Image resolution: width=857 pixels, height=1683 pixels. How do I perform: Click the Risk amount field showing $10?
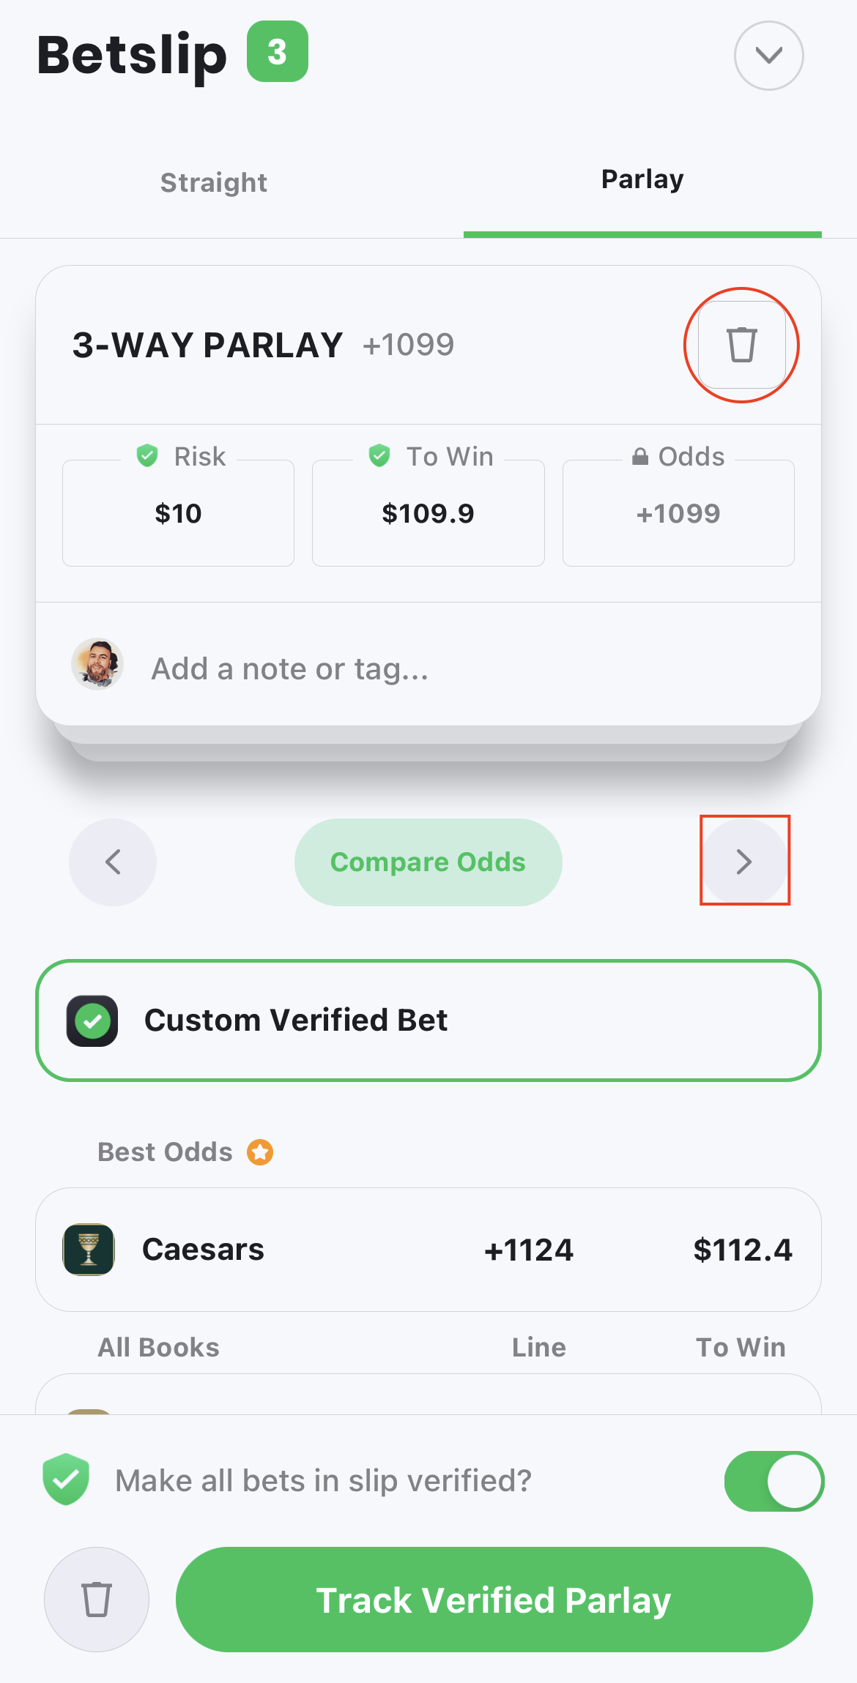tap(178, 514)
